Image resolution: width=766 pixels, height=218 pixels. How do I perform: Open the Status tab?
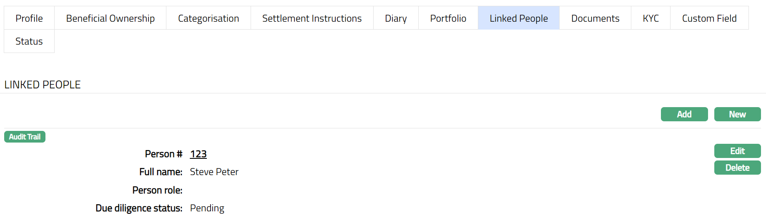[29, 41]
